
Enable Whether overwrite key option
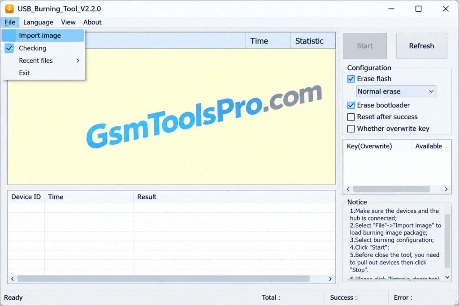click(351, 129)
